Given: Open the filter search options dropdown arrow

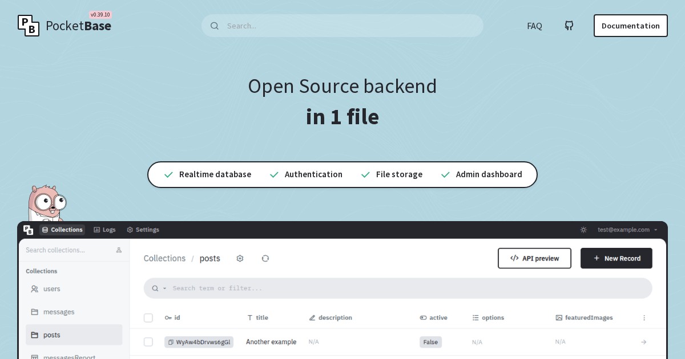Looking at the screenshot, I should tap(165, 288).
